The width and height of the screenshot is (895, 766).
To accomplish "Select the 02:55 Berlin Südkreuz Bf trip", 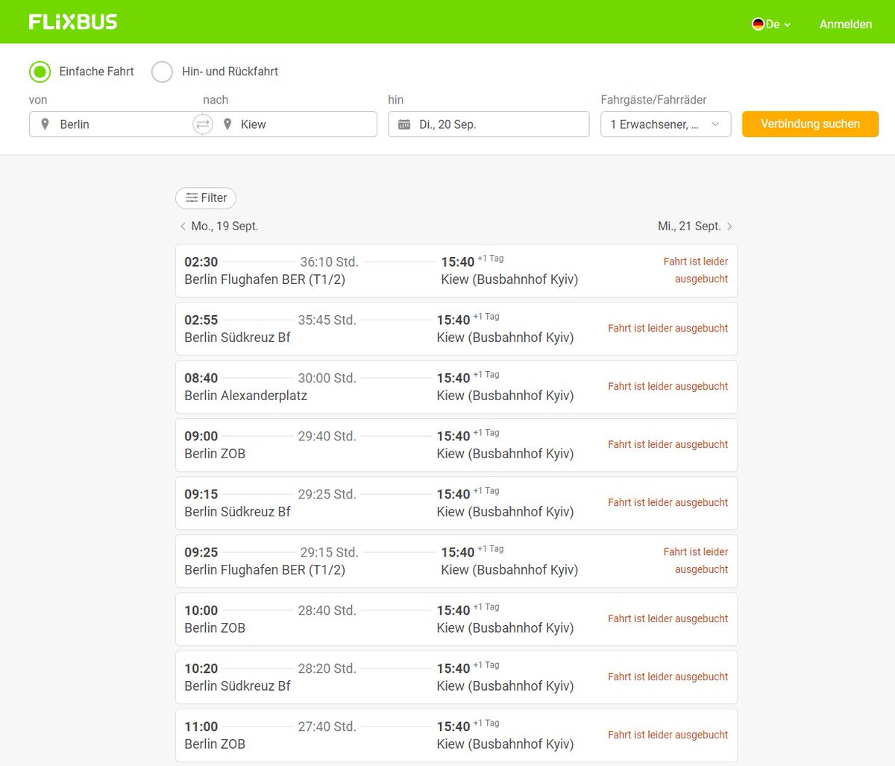I will click(456, 329).
